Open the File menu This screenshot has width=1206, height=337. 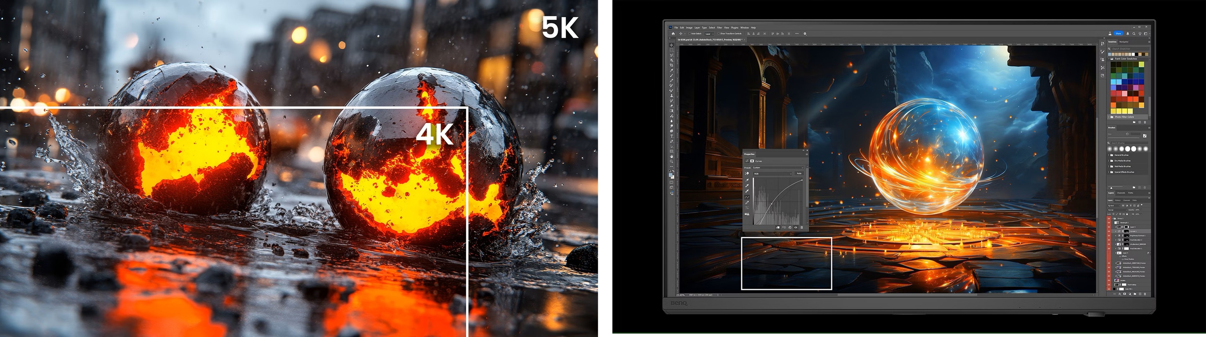click(x=676, y=28)
